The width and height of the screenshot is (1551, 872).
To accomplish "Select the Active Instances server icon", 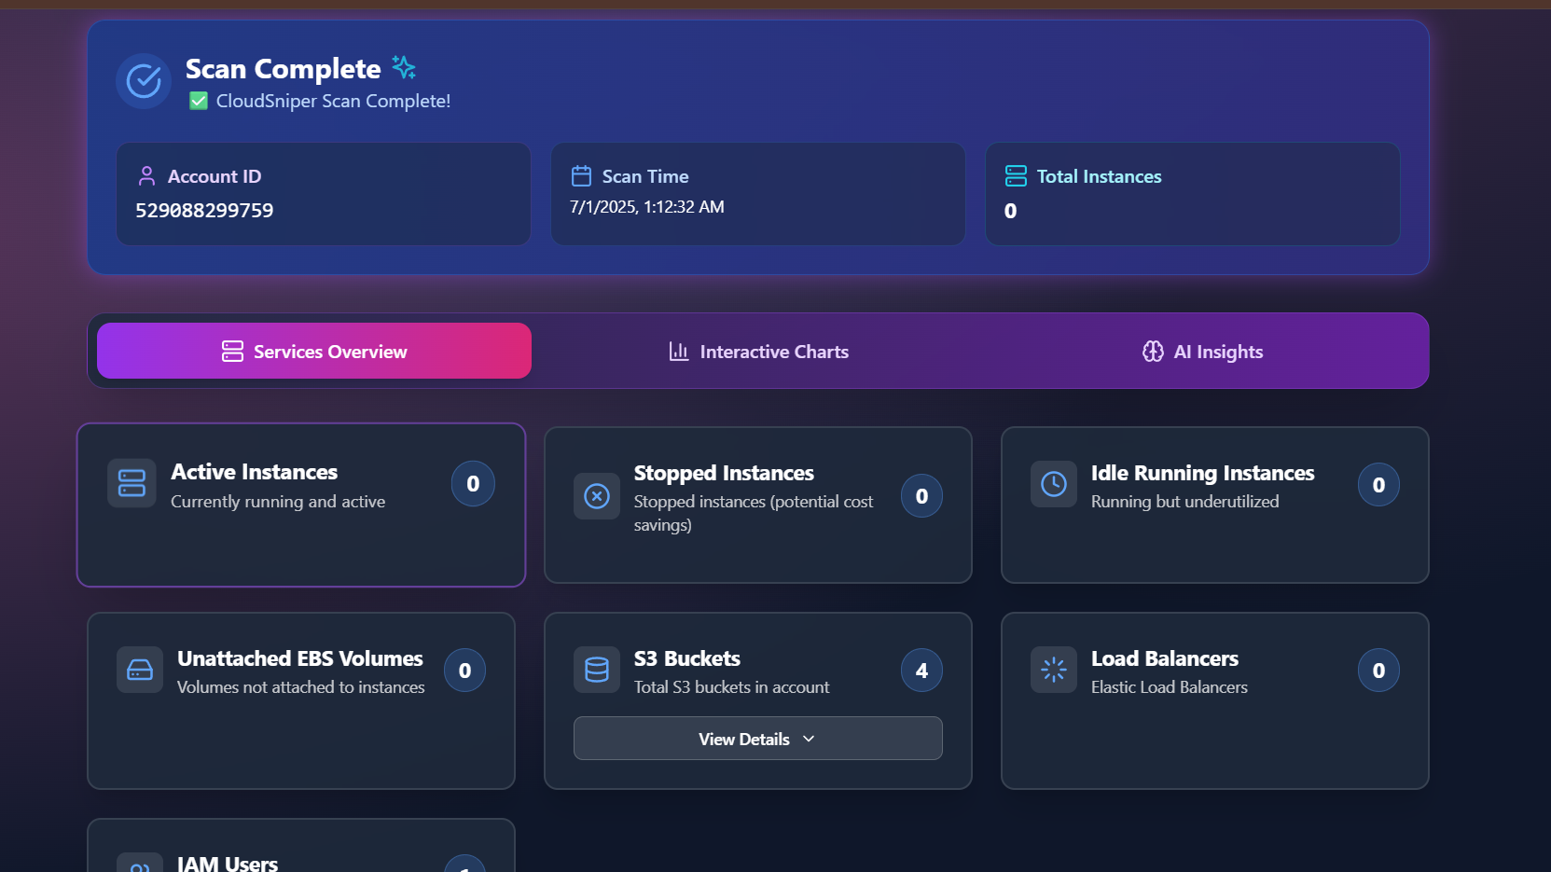I will [x=132, y=483].
